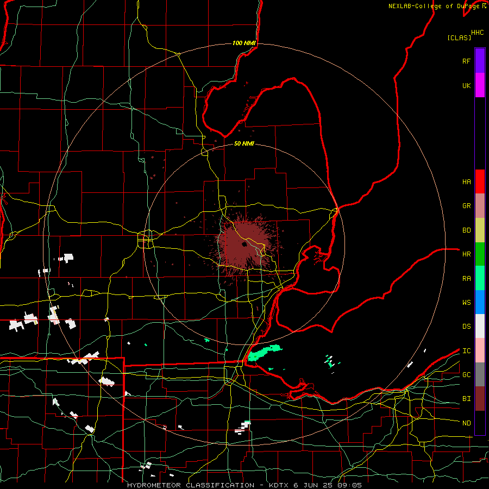Screen dimensions: 489x489
Task: Click the RA legend label
Action: click(x=466, y=279)
